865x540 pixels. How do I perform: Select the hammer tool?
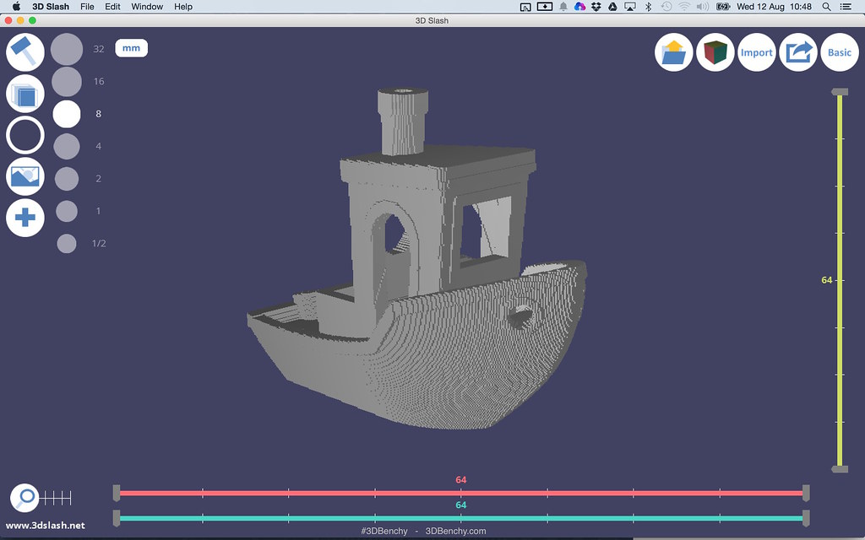[25, 51]
